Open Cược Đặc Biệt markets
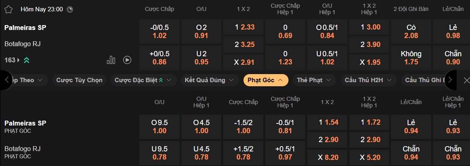Screen dimensions: 470x166 [x=143, y=80]
